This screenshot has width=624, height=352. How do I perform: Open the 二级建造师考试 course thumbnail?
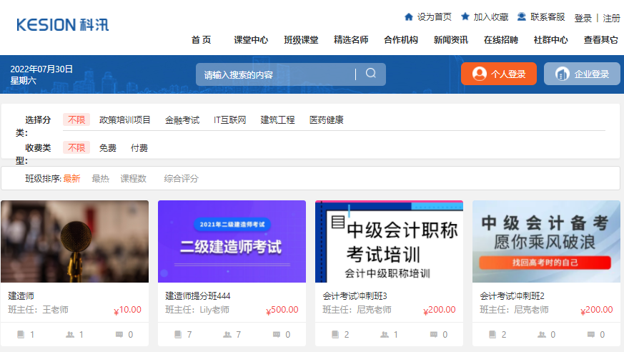[x=232, y=241]
